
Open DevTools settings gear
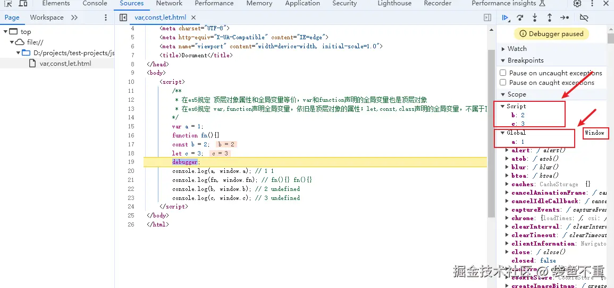click(577, 4)
